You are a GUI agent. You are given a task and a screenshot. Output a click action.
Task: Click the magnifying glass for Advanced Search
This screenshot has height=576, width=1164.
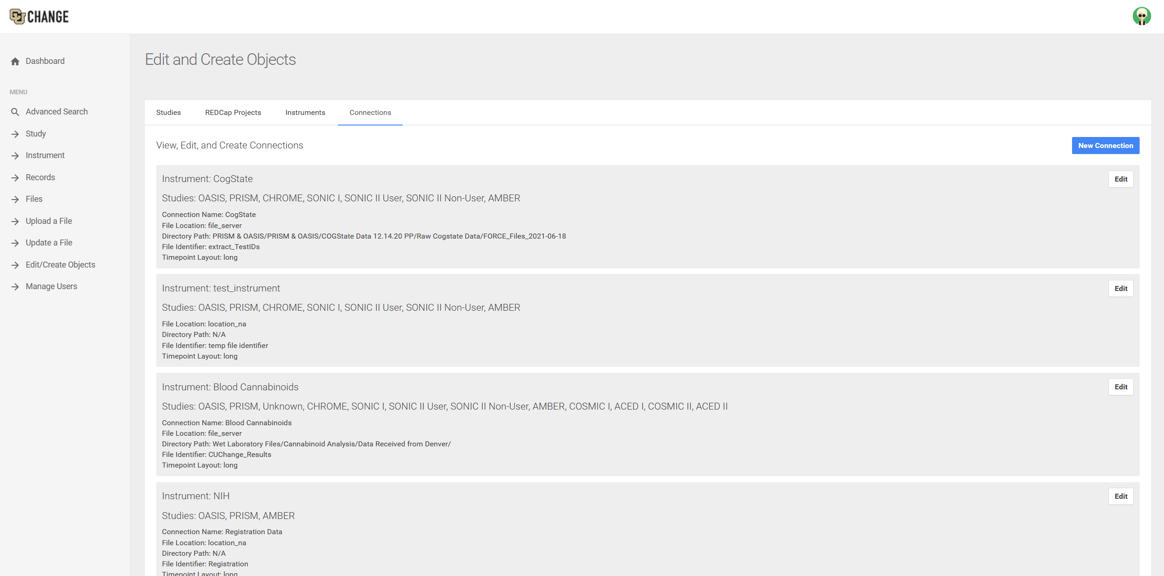pos(15,112)
